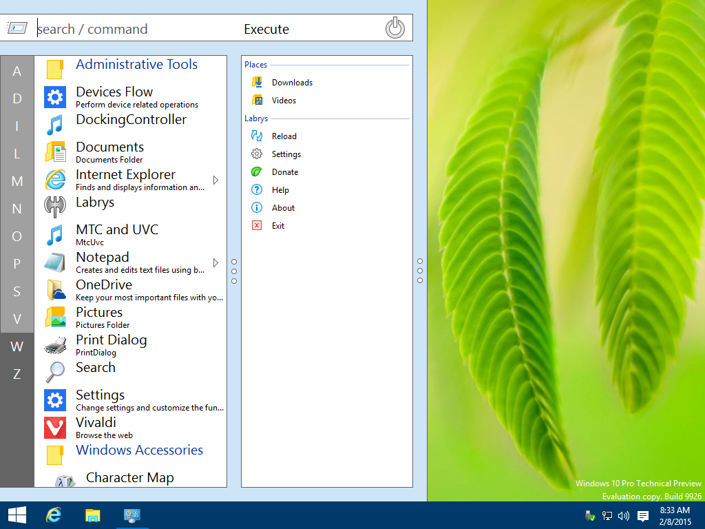This screenshot has height=529, width=705.
Task: Click the volume speaker tray icon
Action: pos(623,515)
